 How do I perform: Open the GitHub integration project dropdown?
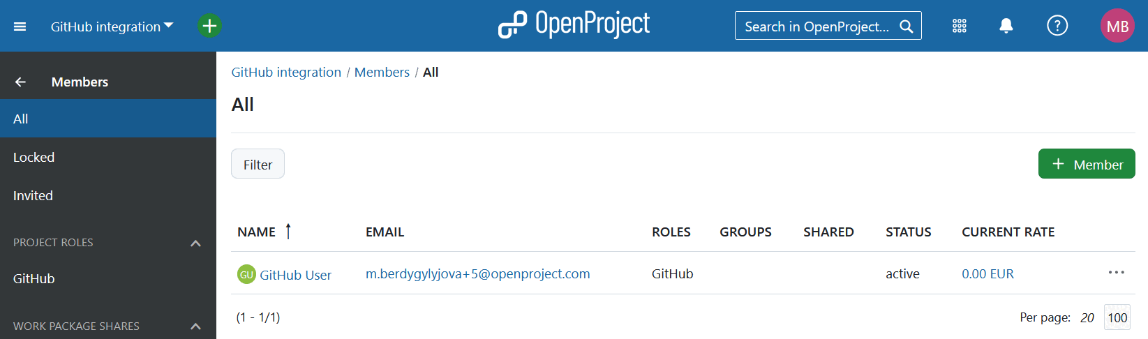(112, 27)
